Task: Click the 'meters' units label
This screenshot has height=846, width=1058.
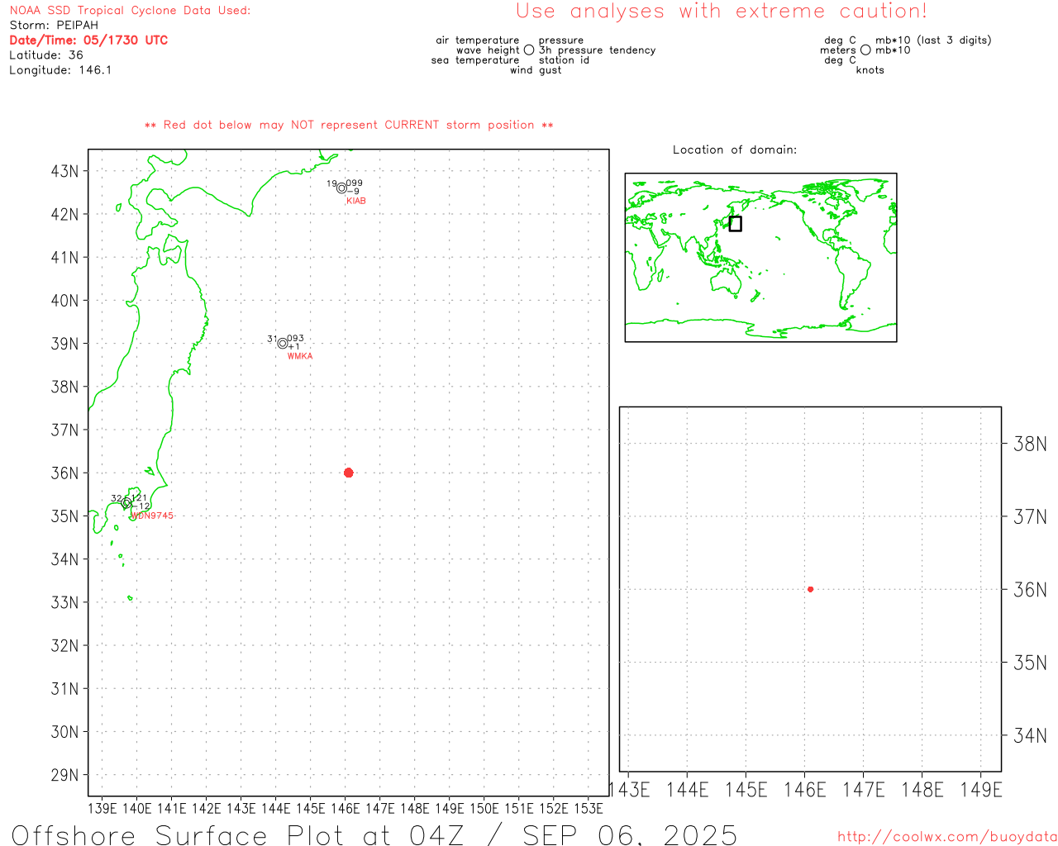Action: tap(838, 50)
